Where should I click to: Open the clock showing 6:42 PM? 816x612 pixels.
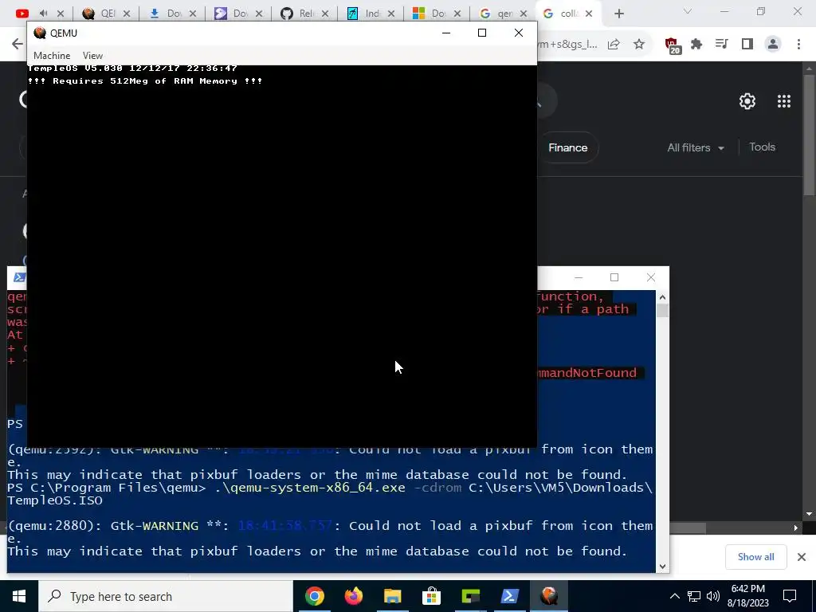(x=747, y=596)
